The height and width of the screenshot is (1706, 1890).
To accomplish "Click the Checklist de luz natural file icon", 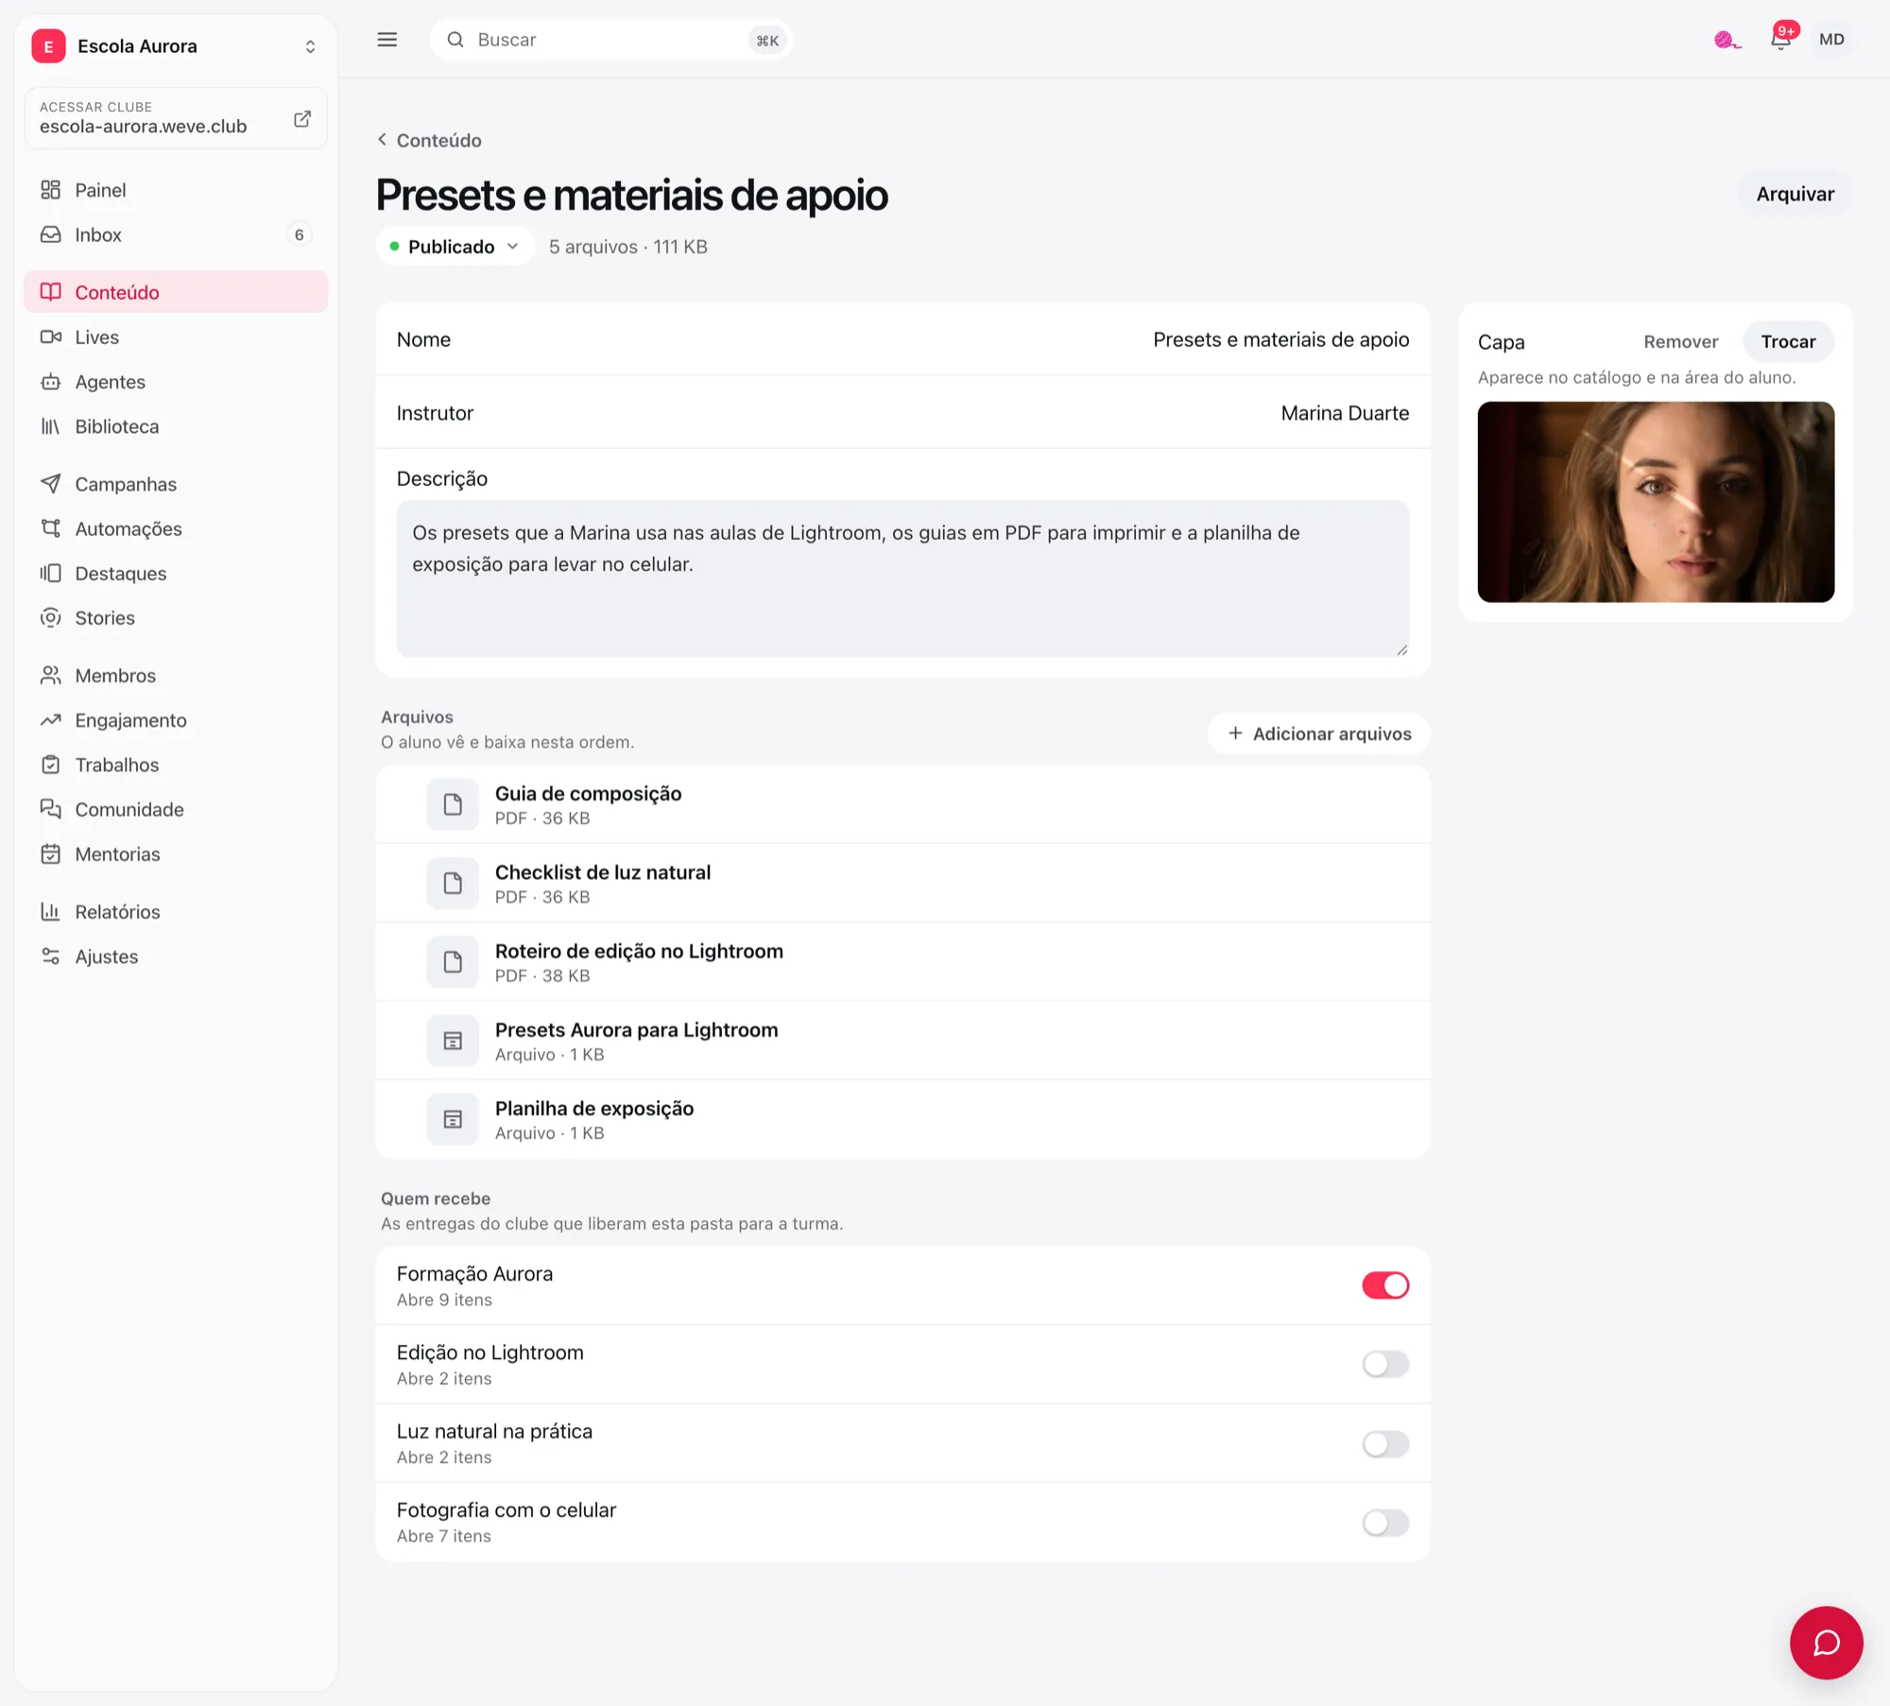I will pos(453,883).
